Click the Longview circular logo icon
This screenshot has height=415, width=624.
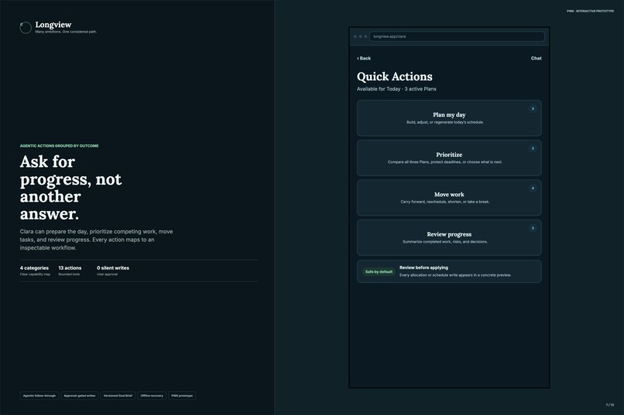click(26, 27)
